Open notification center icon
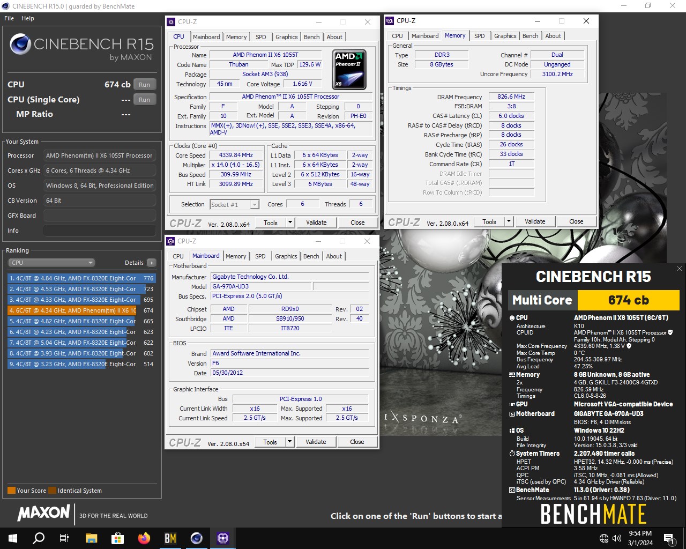The width and height of the screenshot is (686, 549). click(x=669, y=538)
